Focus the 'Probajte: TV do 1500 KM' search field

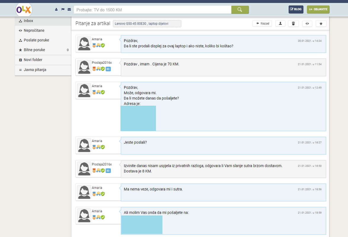(153, 10)
